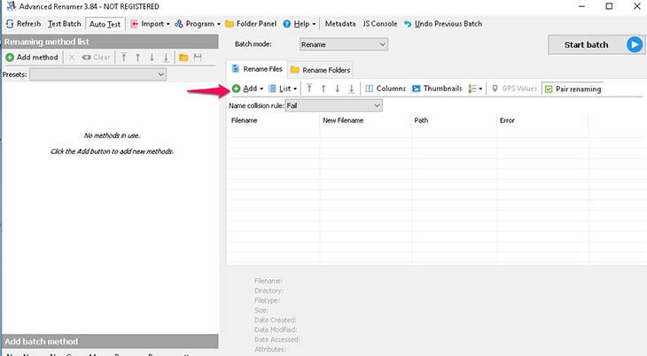Run Test Batch from toolbar
The width and height of the screenshot is (647, 356).
(x=65, y=24)
